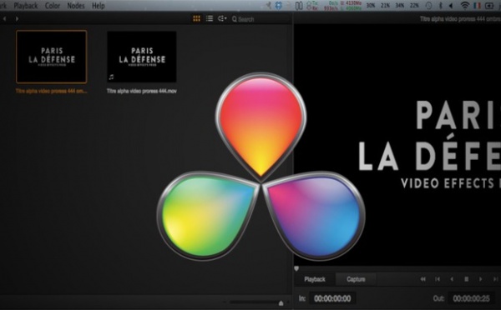The width and height of the screenshot is (501, 310).
Task: Jump to the first frame button
Action: point(438,279)
